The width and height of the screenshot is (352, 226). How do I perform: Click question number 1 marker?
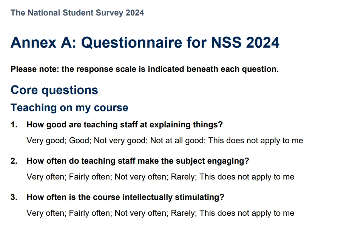[14, 125]
